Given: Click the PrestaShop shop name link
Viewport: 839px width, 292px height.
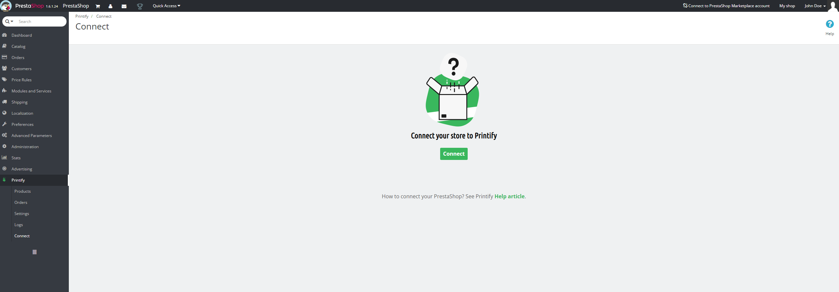Looking at the screenshot, I should (x=76, y=6).
